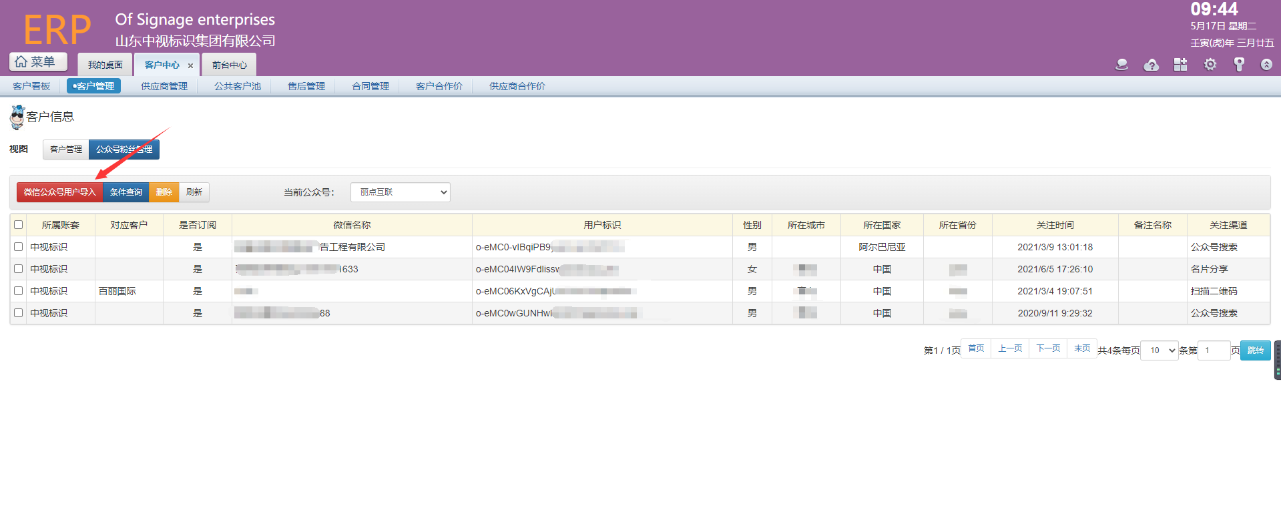Viewport: 1281px width, 516px height.
Task: Open the rows-per-page dropdown showing 10
Action: 1160,350
